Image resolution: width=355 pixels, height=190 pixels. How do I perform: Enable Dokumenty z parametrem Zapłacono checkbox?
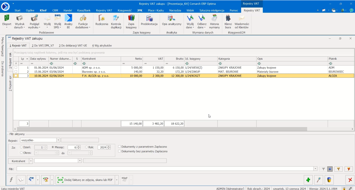click(x=119, y=147)
